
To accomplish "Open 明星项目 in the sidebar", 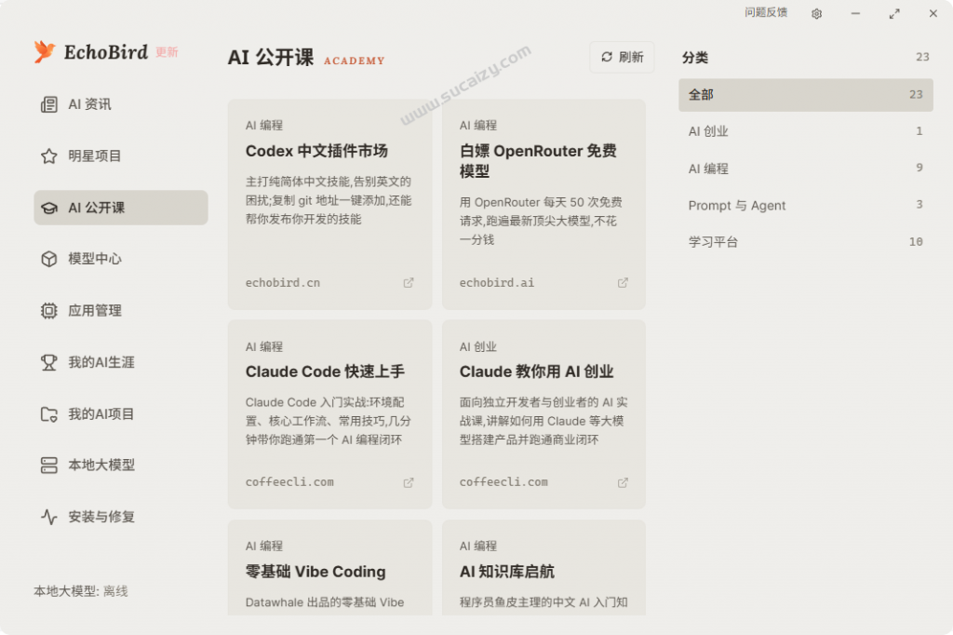I will 121,156.
